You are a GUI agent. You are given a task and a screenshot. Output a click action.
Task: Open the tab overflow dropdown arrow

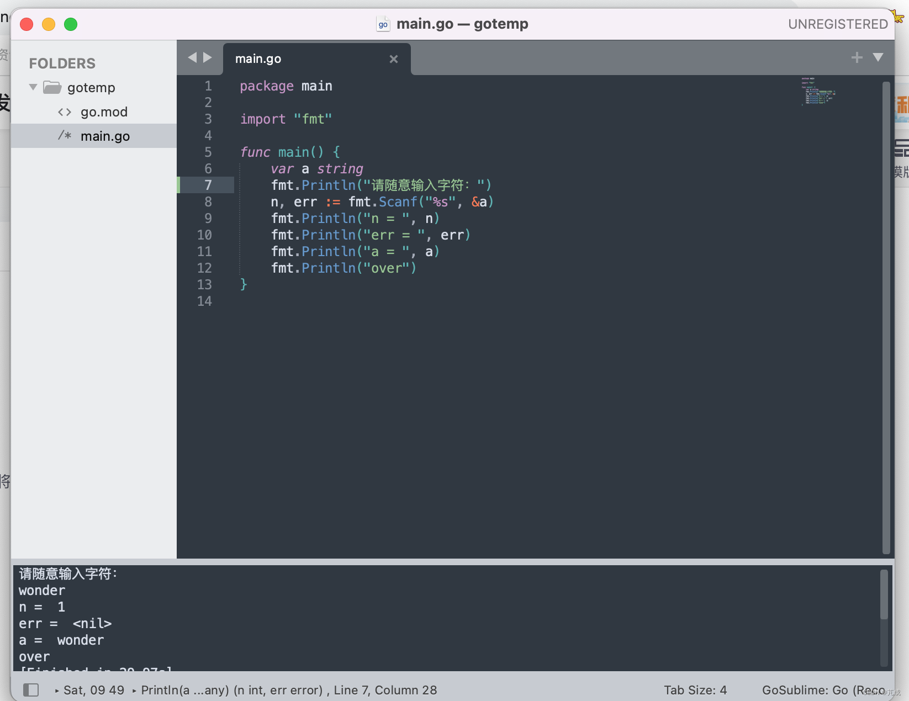[x=878, y=57]
